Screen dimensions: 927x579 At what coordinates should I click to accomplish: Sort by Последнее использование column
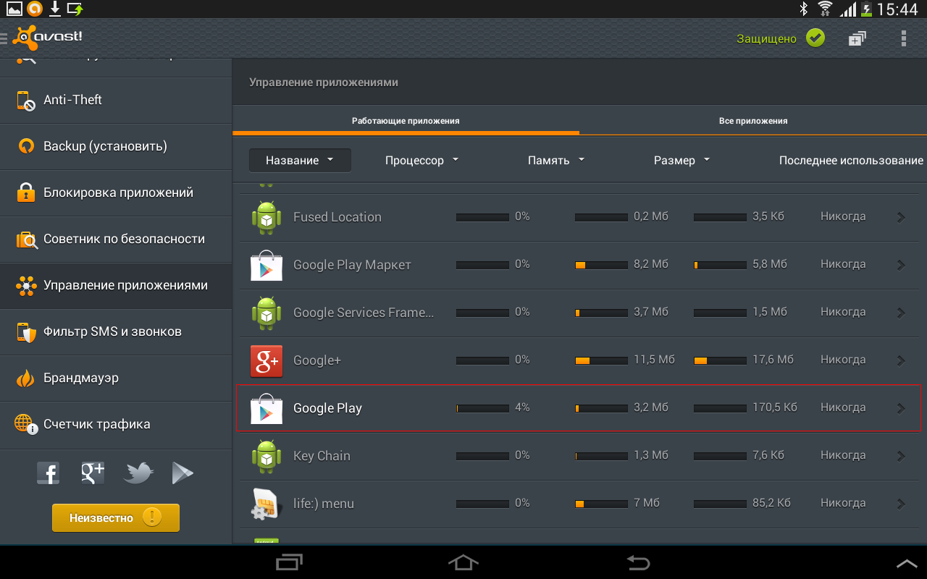coord(851,161)
